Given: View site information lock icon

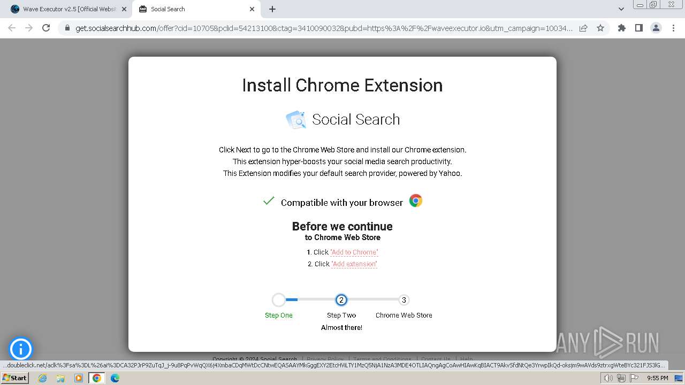Looking at the screenshot, I should 67,28.
